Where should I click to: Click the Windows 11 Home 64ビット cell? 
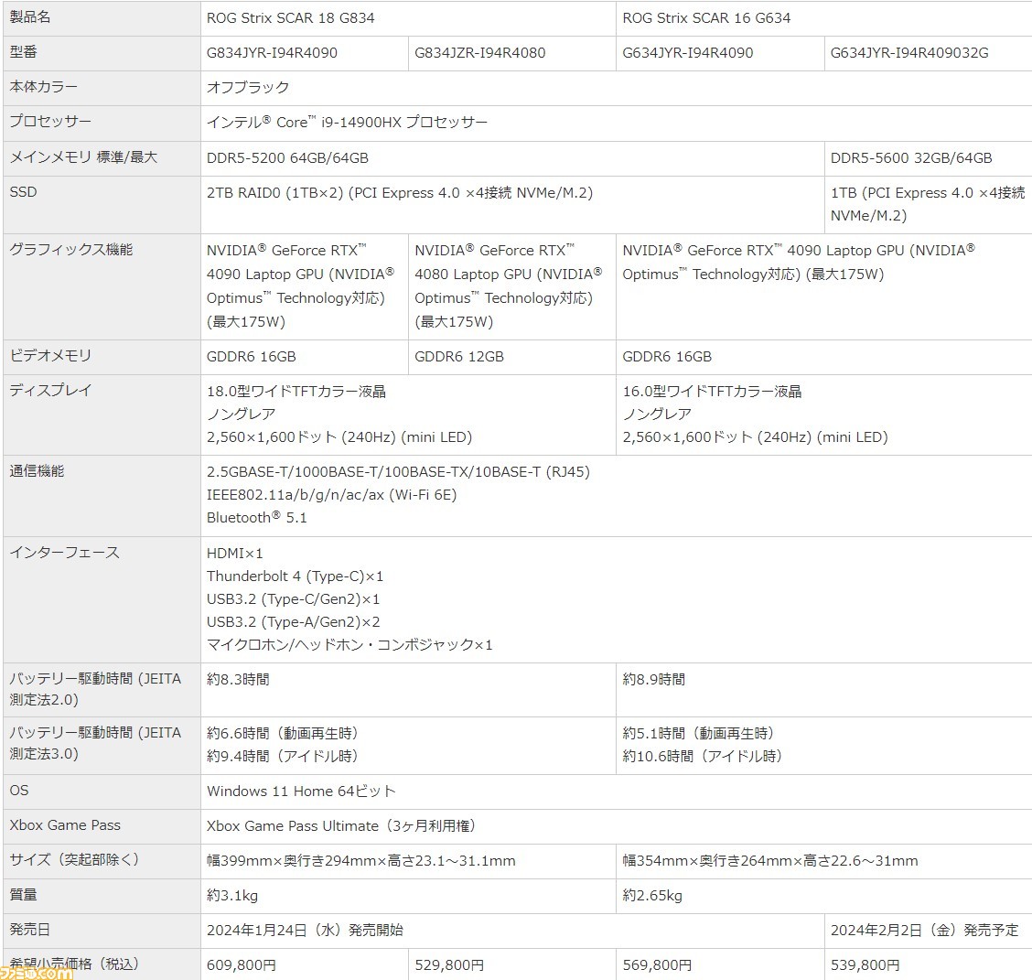[x=616, y=792]
